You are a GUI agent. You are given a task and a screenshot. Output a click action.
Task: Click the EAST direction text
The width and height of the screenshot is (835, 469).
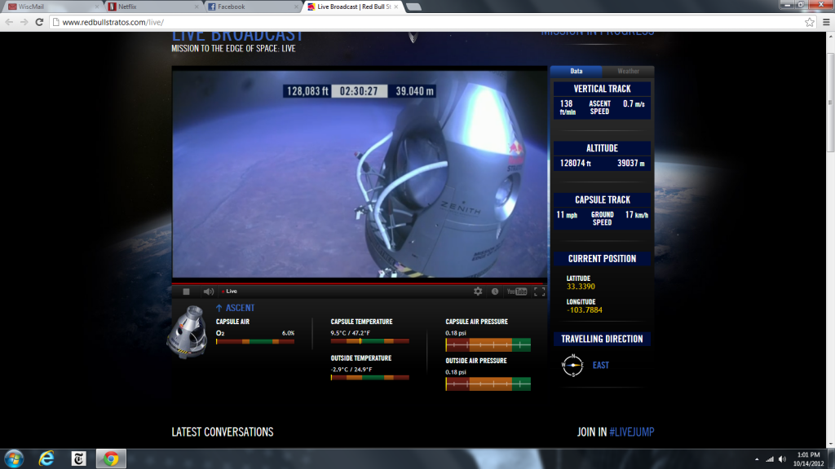point(601,366)
